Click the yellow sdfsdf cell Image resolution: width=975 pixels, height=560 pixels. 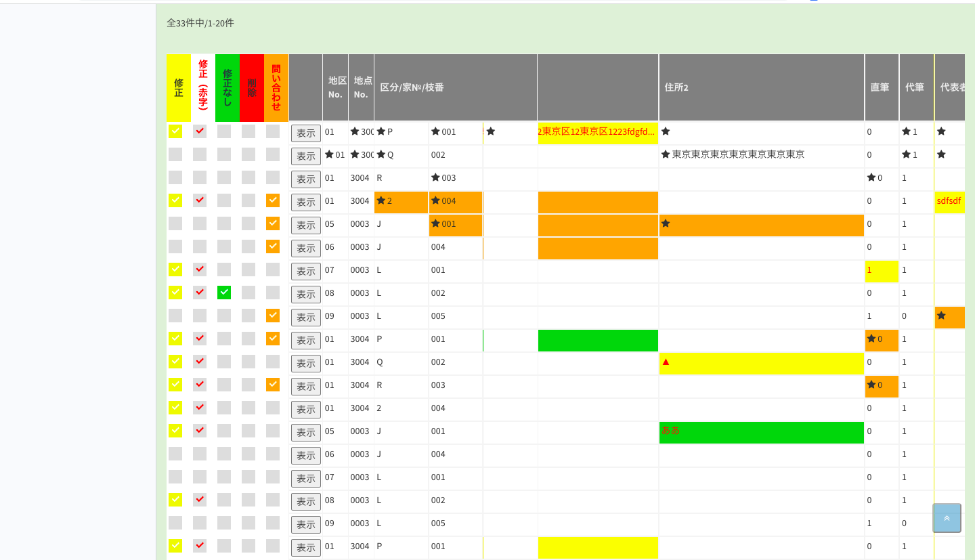(x=950, y=201)
